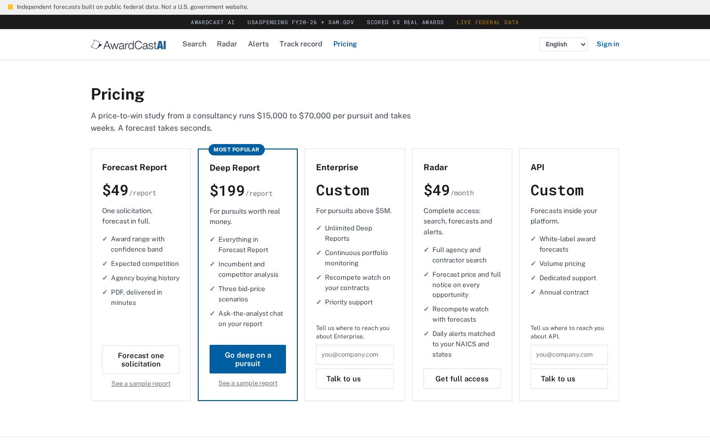This screenshot has width=710, height=444.
Task: Click the Radar plan title
Action: tap(435, 167)
